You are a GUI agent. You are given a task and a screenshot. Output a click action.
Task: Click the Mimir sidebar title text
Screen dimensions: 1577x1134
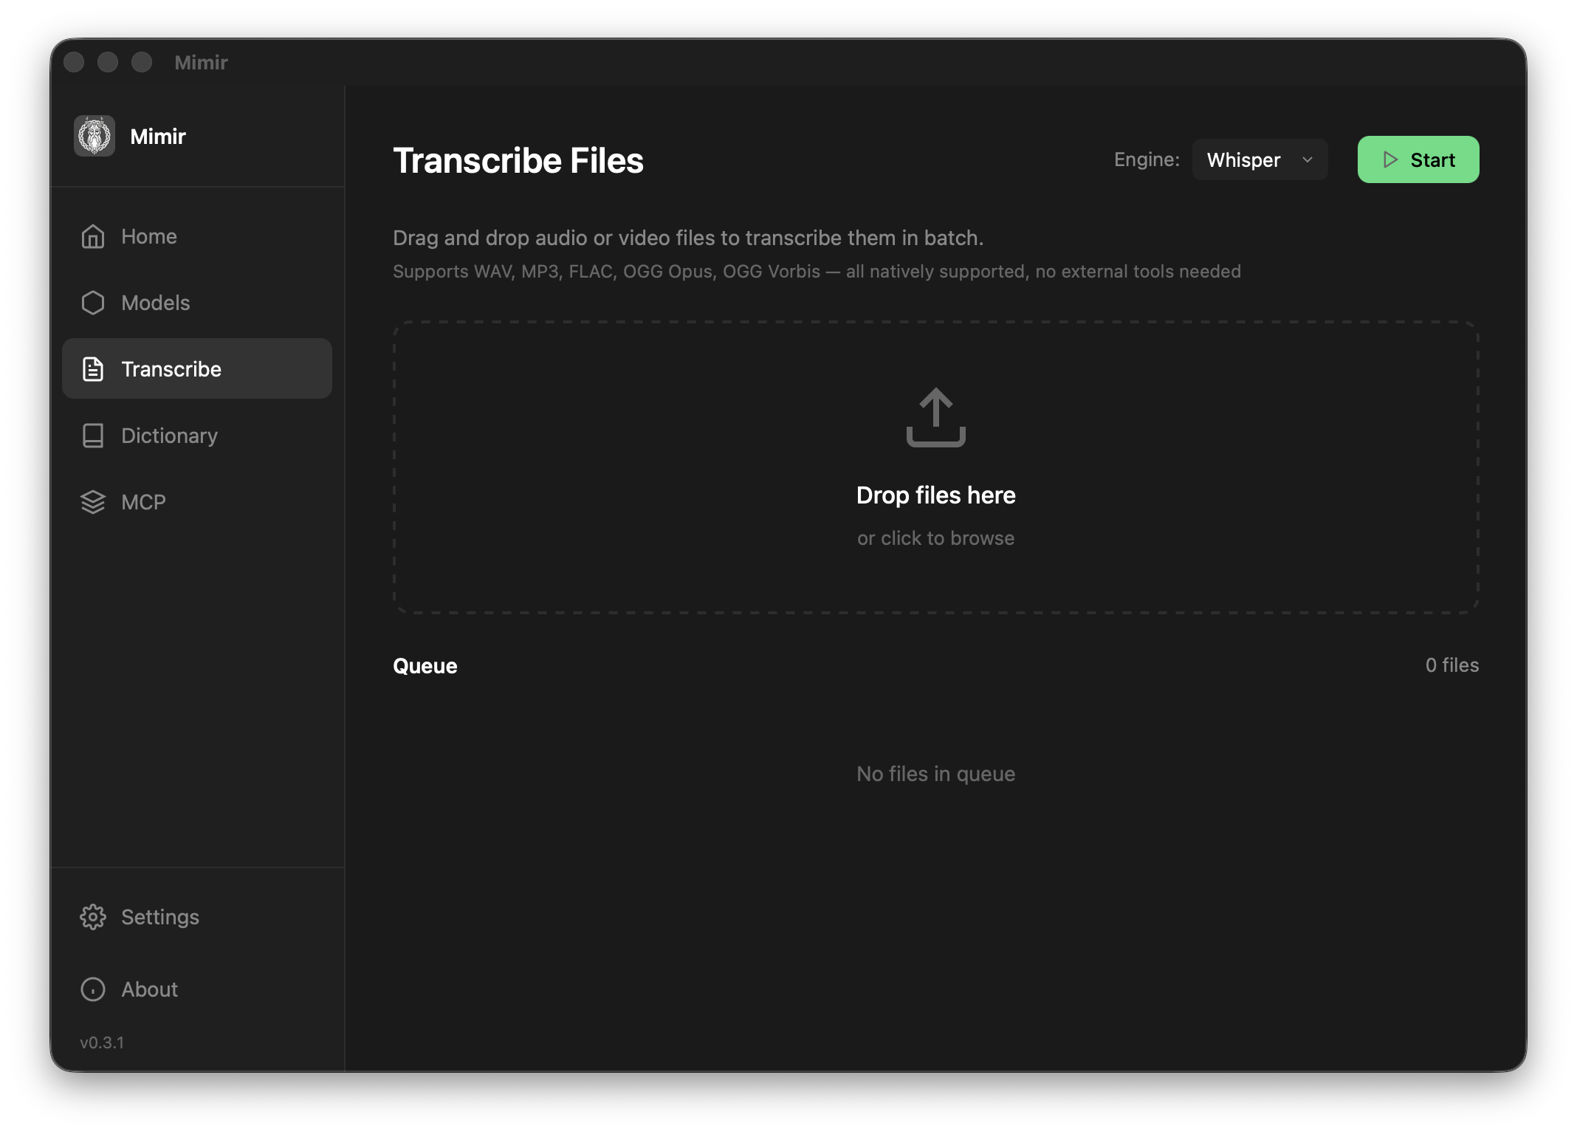click(158, 137)
